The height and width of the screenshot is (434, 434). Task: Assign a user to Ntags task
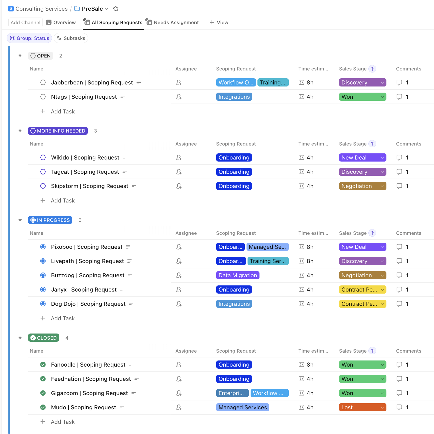click(179, 97)
